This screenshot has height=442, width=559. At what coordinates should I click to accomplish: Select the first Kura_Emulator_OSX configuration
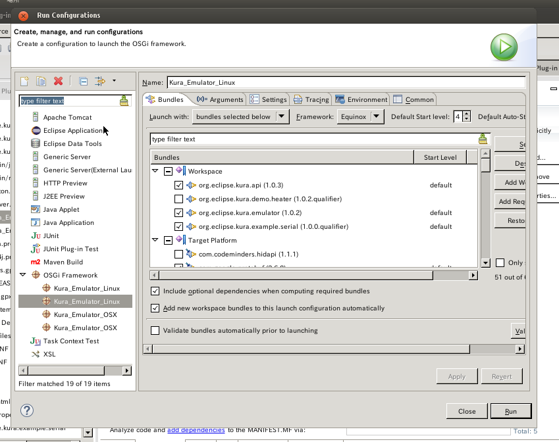coord(85,314)
